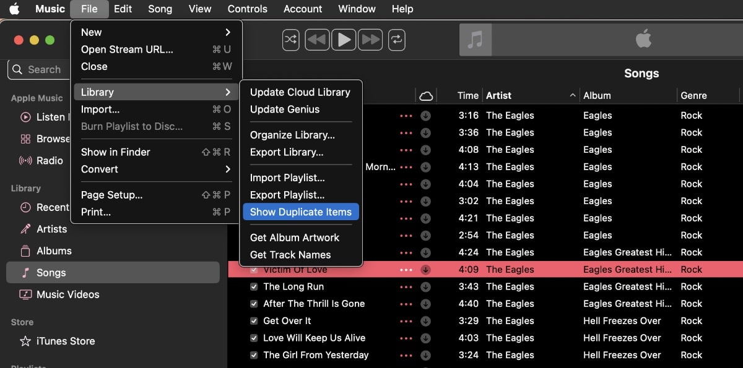Open the Controls menu in menu bar
The width and height of the screenshot is (743, 368).
pyautogui.click(x=247, y=9)
